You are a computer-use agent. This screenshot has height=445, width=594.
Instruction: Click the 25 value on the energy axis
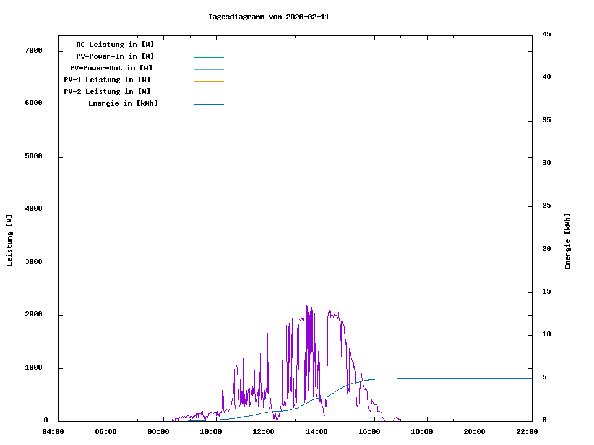546,205
